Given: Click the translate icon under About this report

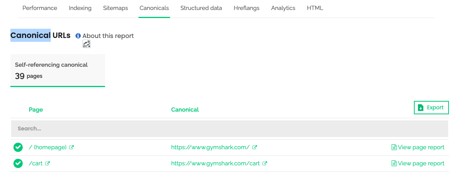Looking at the screenshot, I should tap(87, 44).
